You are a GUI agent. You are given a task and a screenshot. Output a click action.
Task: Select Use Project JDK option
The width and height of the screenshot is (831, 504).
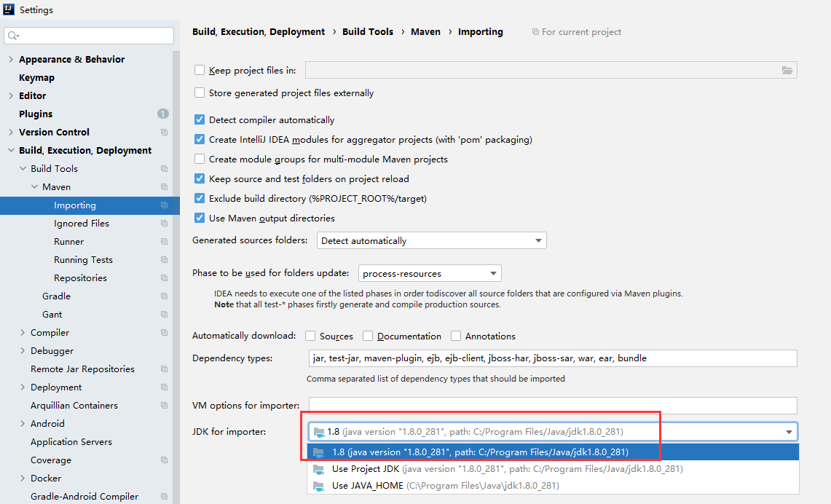[553, 469]
